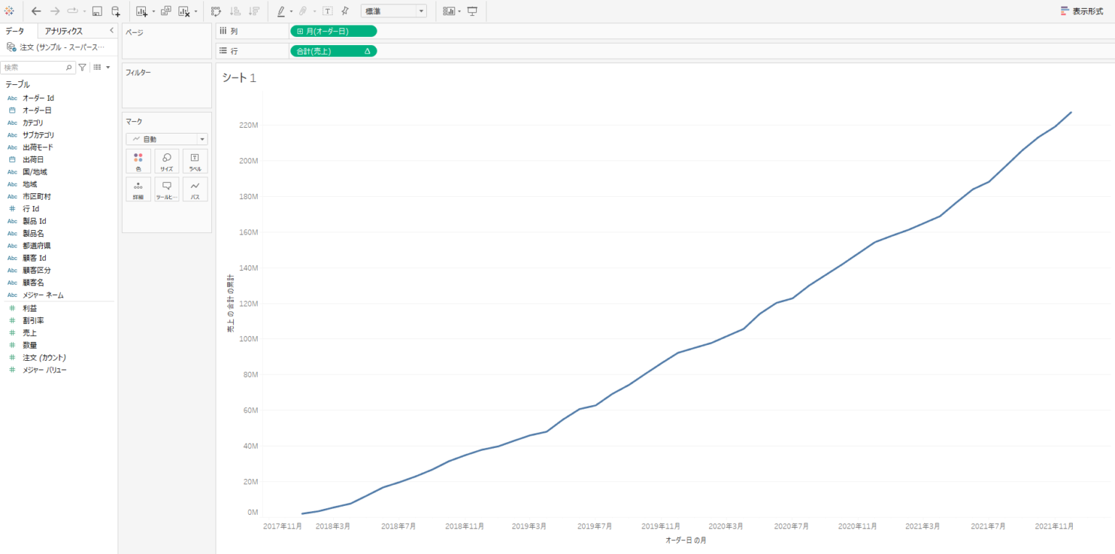Open the 自動 mark type dropdown
The image size is (1115, 554).
[x=166, y=139]
